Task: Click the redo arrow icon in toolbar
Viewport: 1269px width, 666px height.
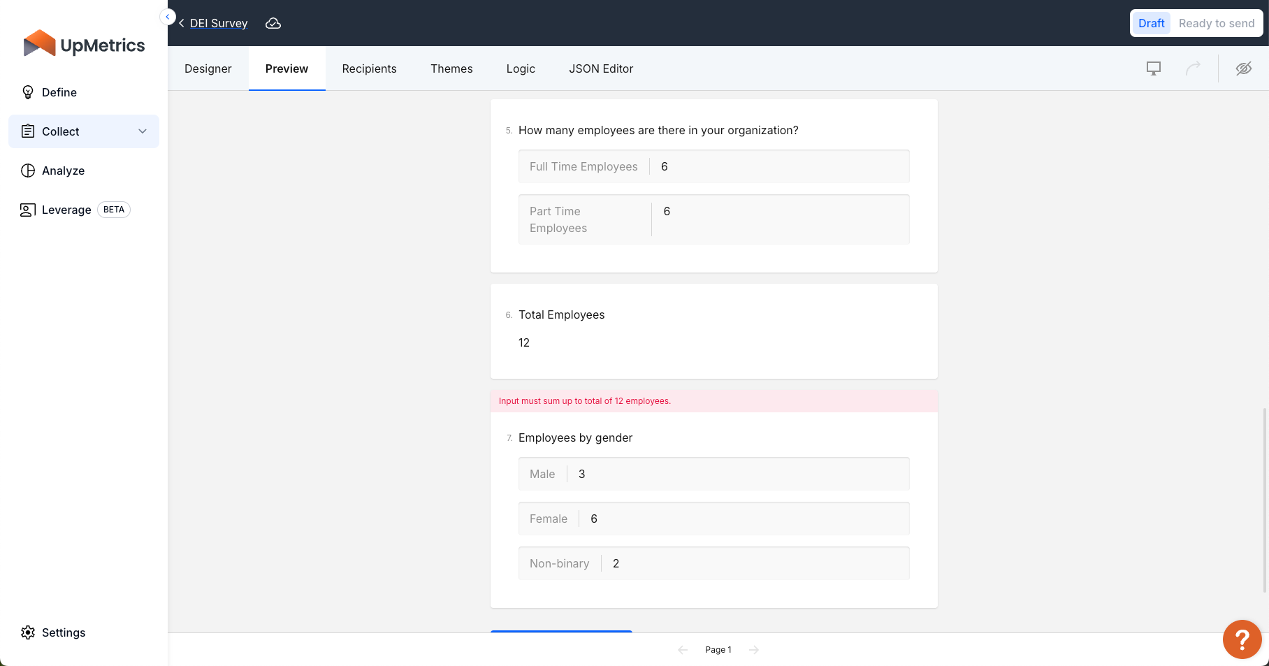Action: (1193, 68)
